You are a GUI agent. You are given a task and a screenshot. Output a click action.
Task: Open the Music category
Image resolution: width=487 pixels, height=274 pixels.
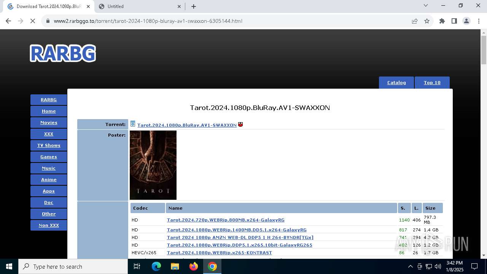click(x=49, y=168)
